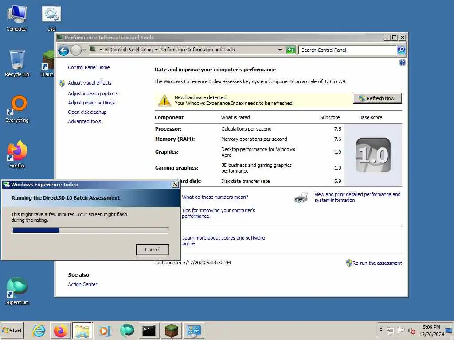
Task: Close the Windows Experience Index dialog
Action: pyautogui.click(x=175, y=185)
